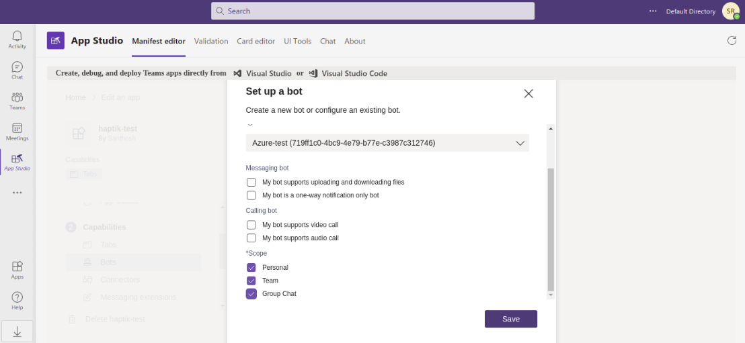The height and width of the screenshot is (343, 745).
Task: Click the Visual Studio Code icon
Action: click(x=313, y=74)
